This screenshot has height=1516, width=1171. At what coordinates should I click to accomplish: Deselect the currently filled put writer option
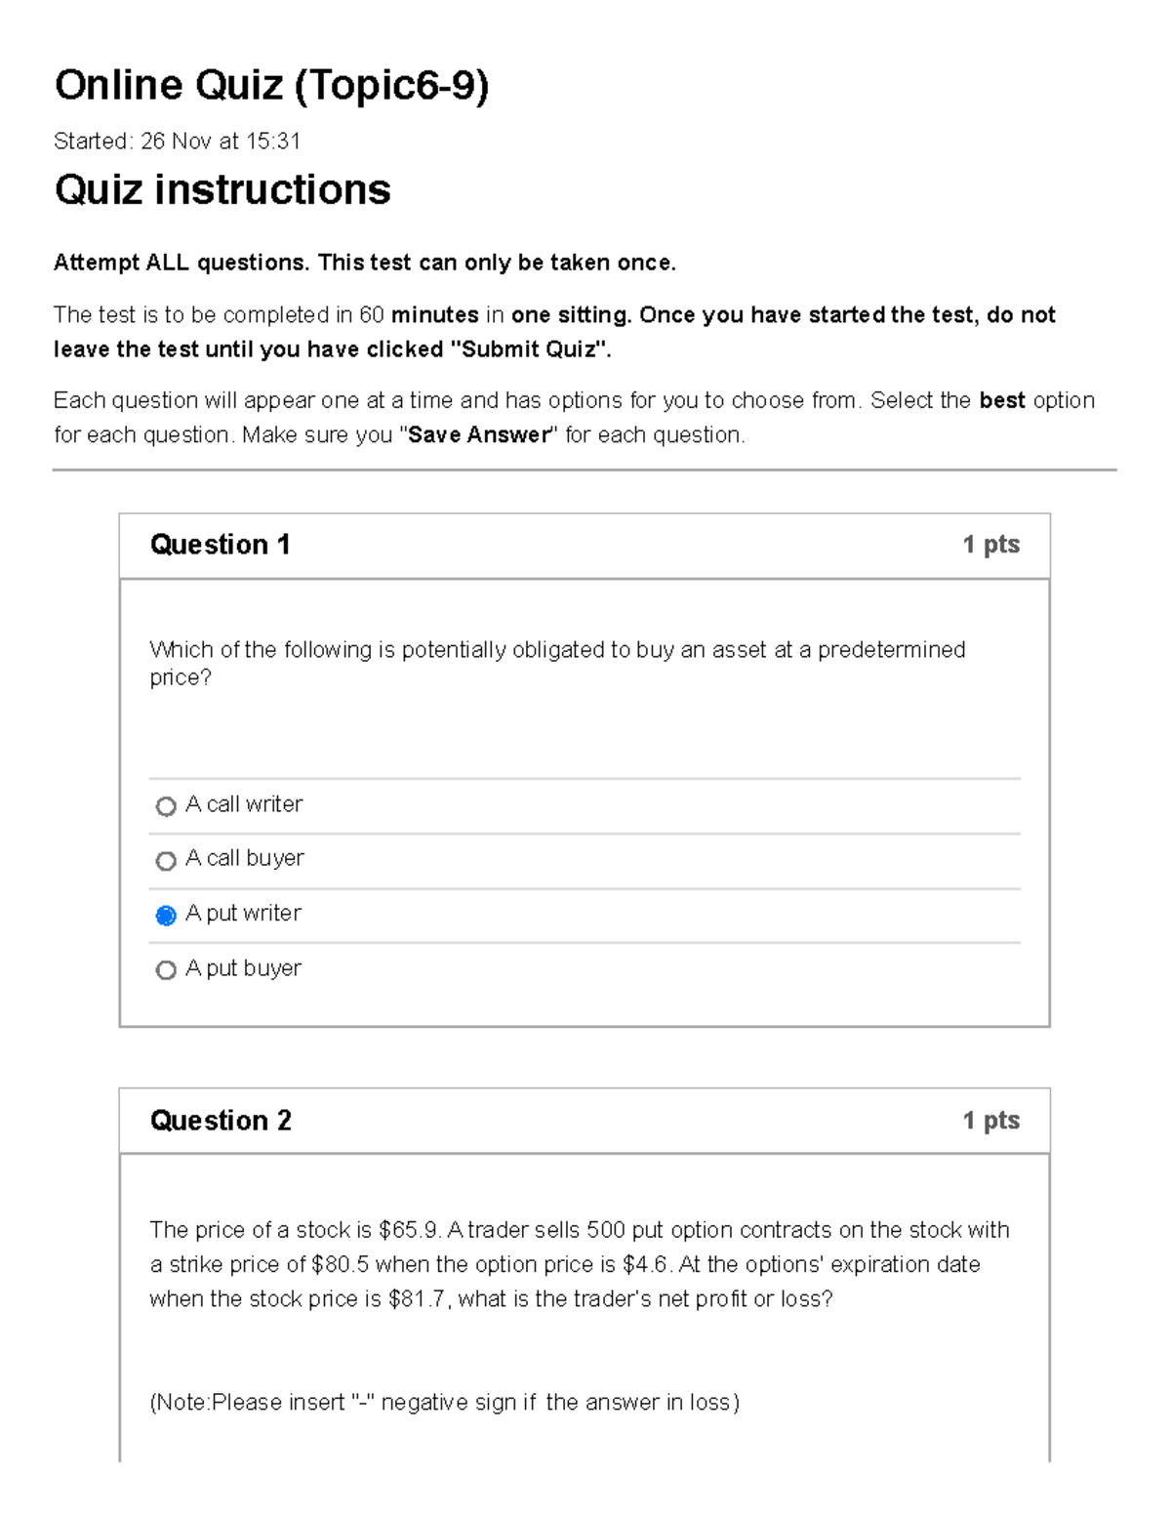click(x=165, y=914)
